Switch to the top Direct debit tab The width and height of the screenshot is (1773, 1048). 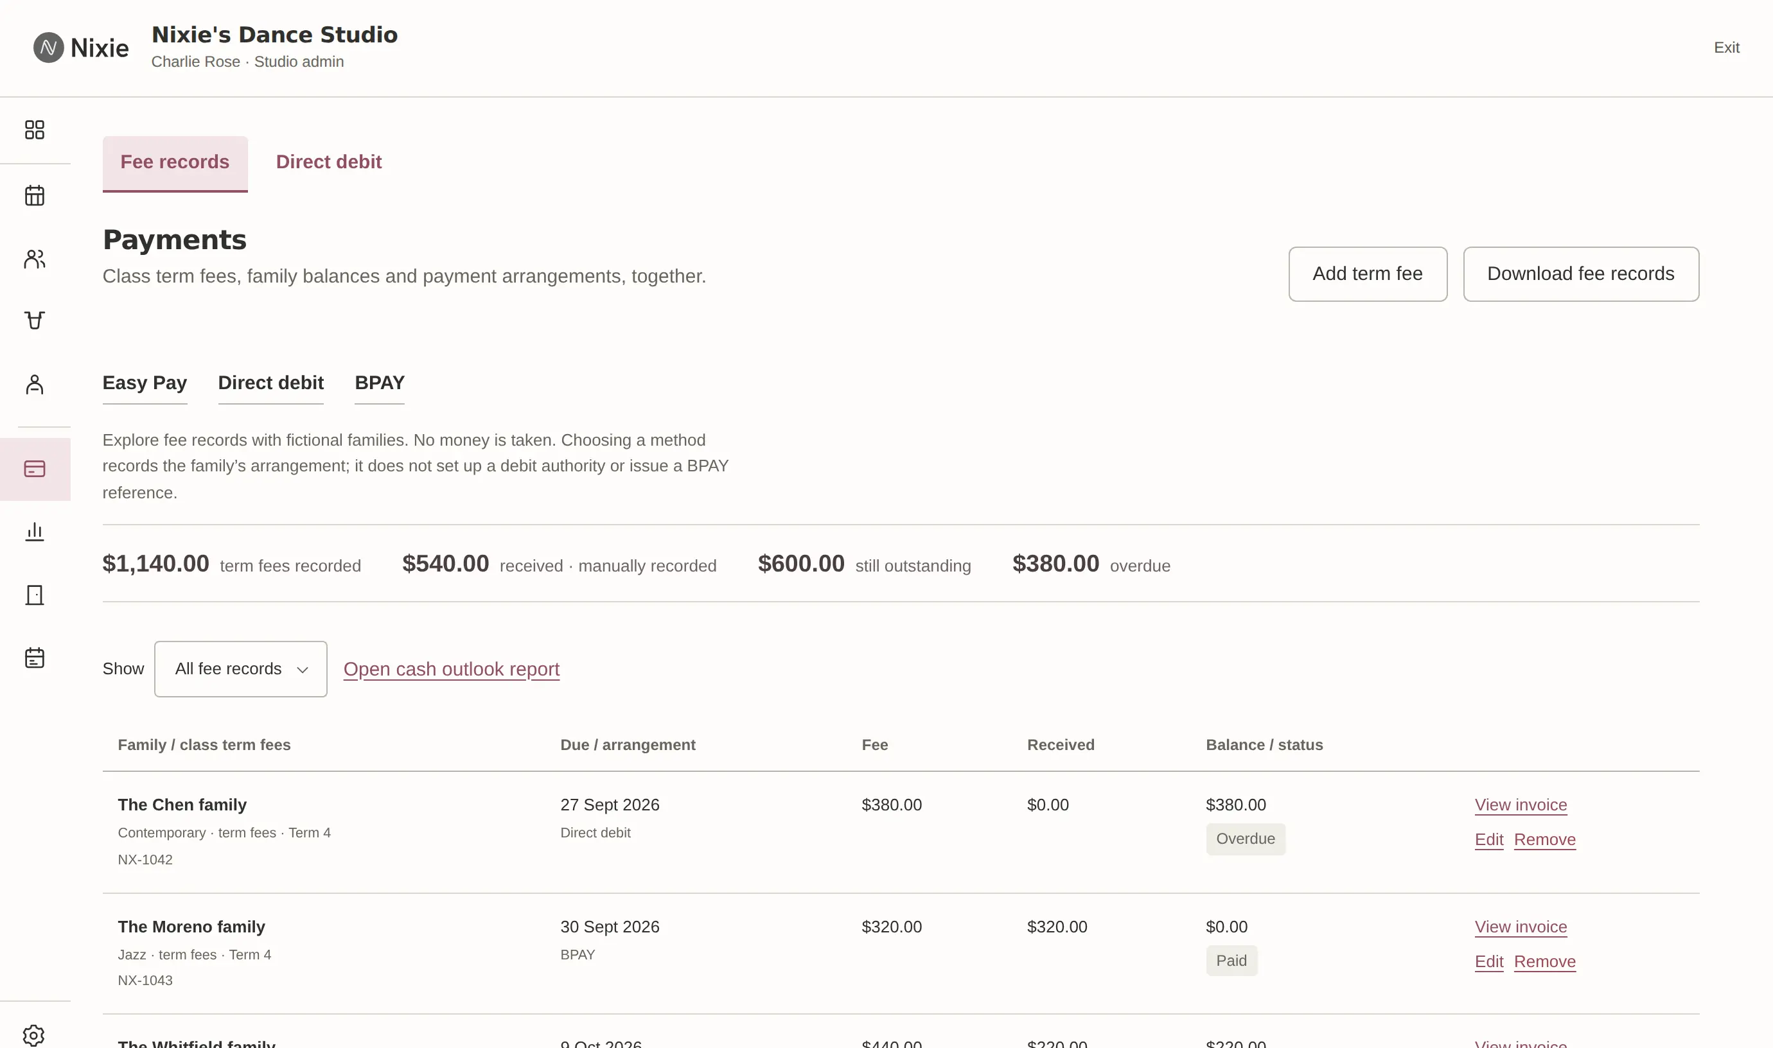(x=328, y=162)
